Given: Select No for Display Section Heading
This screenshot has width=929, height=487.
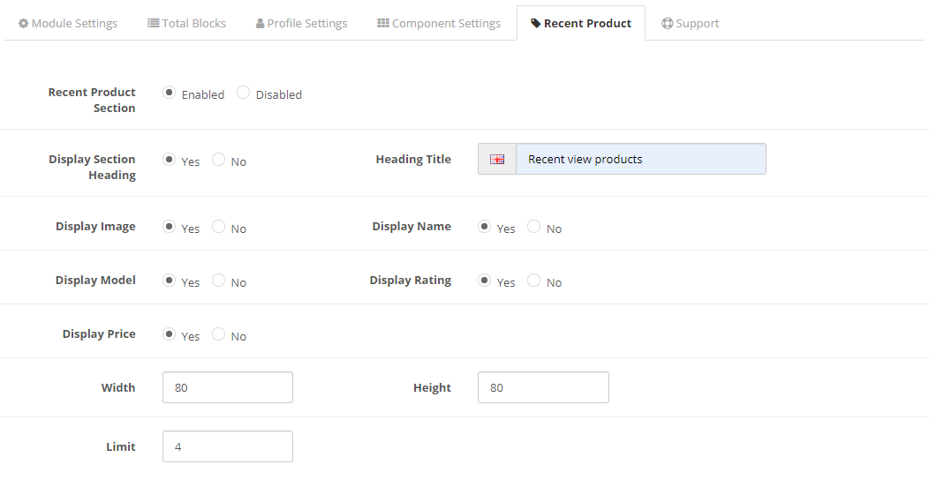Looking at the screenshot, I should point(219,161).
